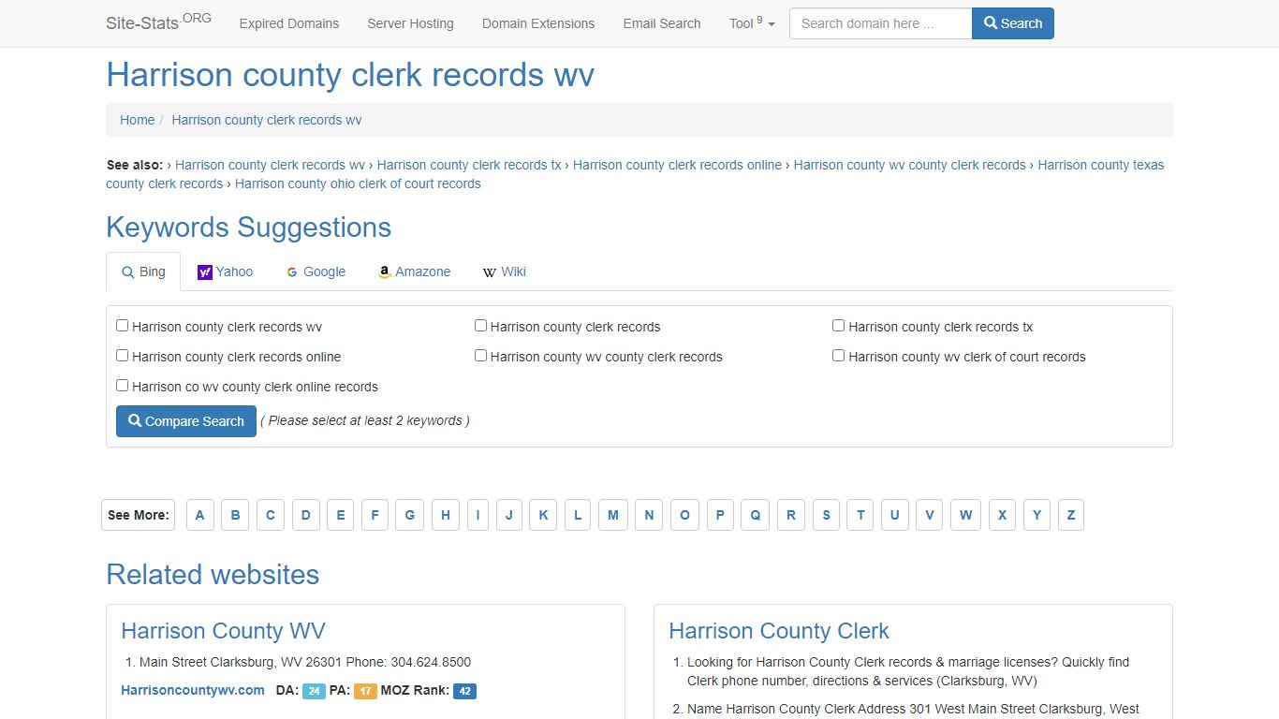Browse keywords starting with letter P
This screenshot has width=1279, height=719.
pyautogui.click(x=720, y=515)
